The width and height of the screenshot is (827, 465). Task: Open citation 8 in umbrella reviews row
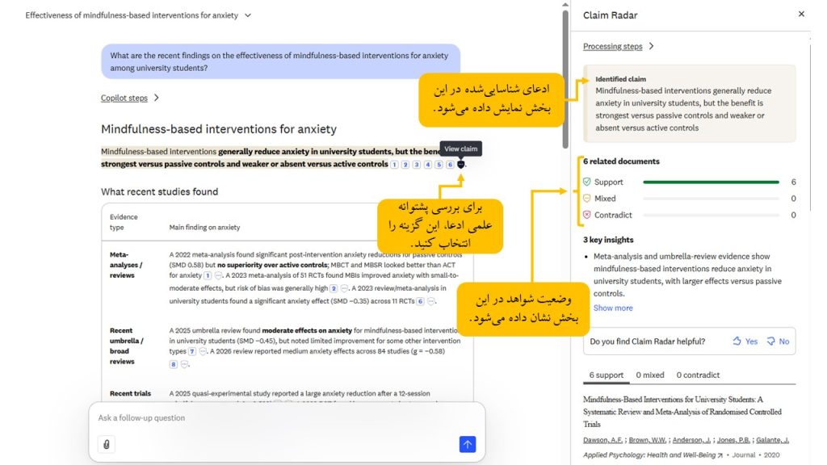pos(173,364)
